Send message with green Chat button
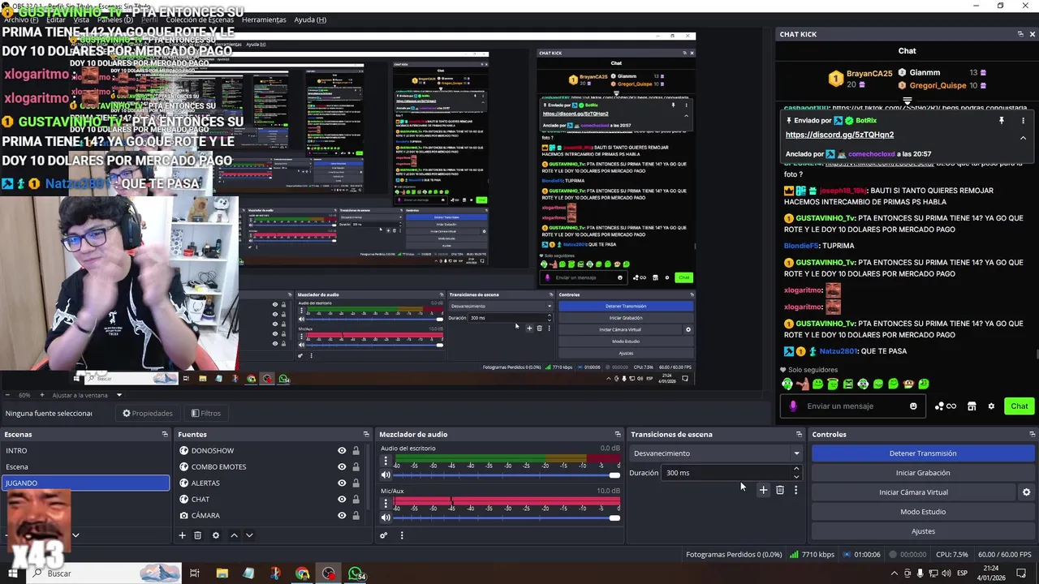This screenshot has width=1039, height=584. tap(1020, 406)
